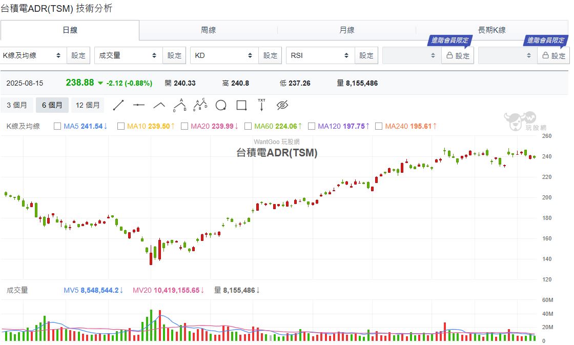
Task: Select the TXT text annotation tool
Action: (261, 105)
